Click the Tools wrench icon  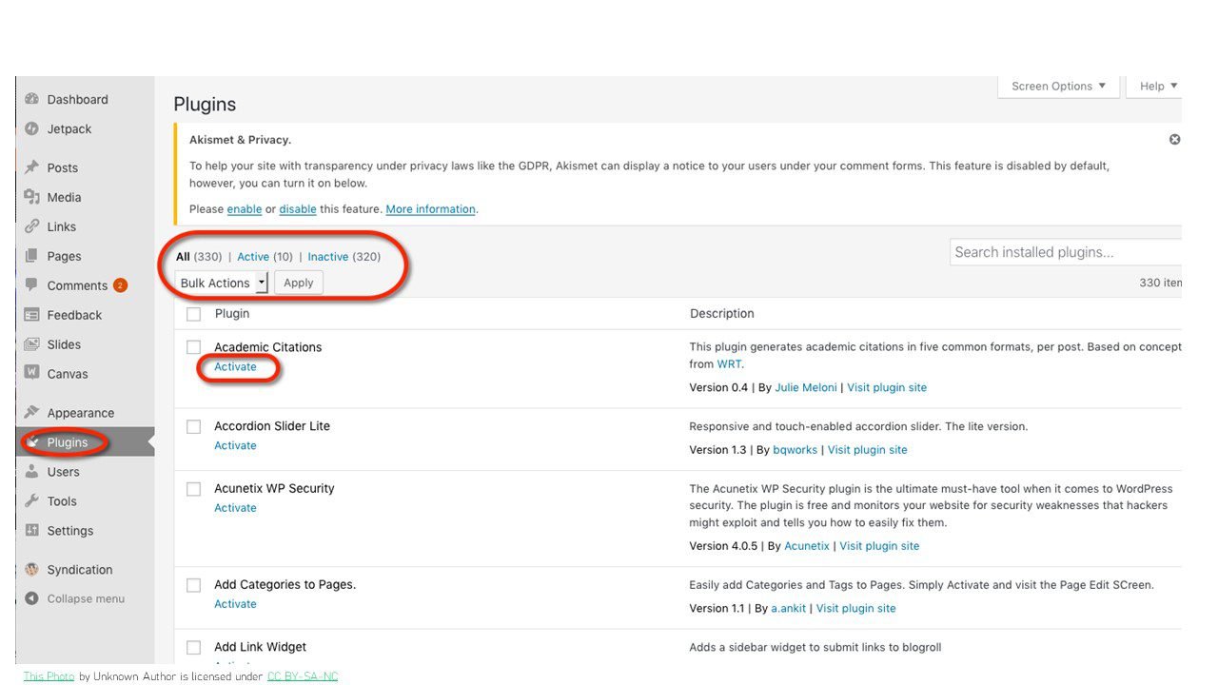point(31,501)
